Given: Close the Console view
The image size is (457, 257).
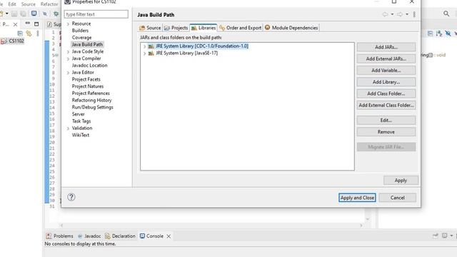Looking at the screenshot, I should pos(169,236).
